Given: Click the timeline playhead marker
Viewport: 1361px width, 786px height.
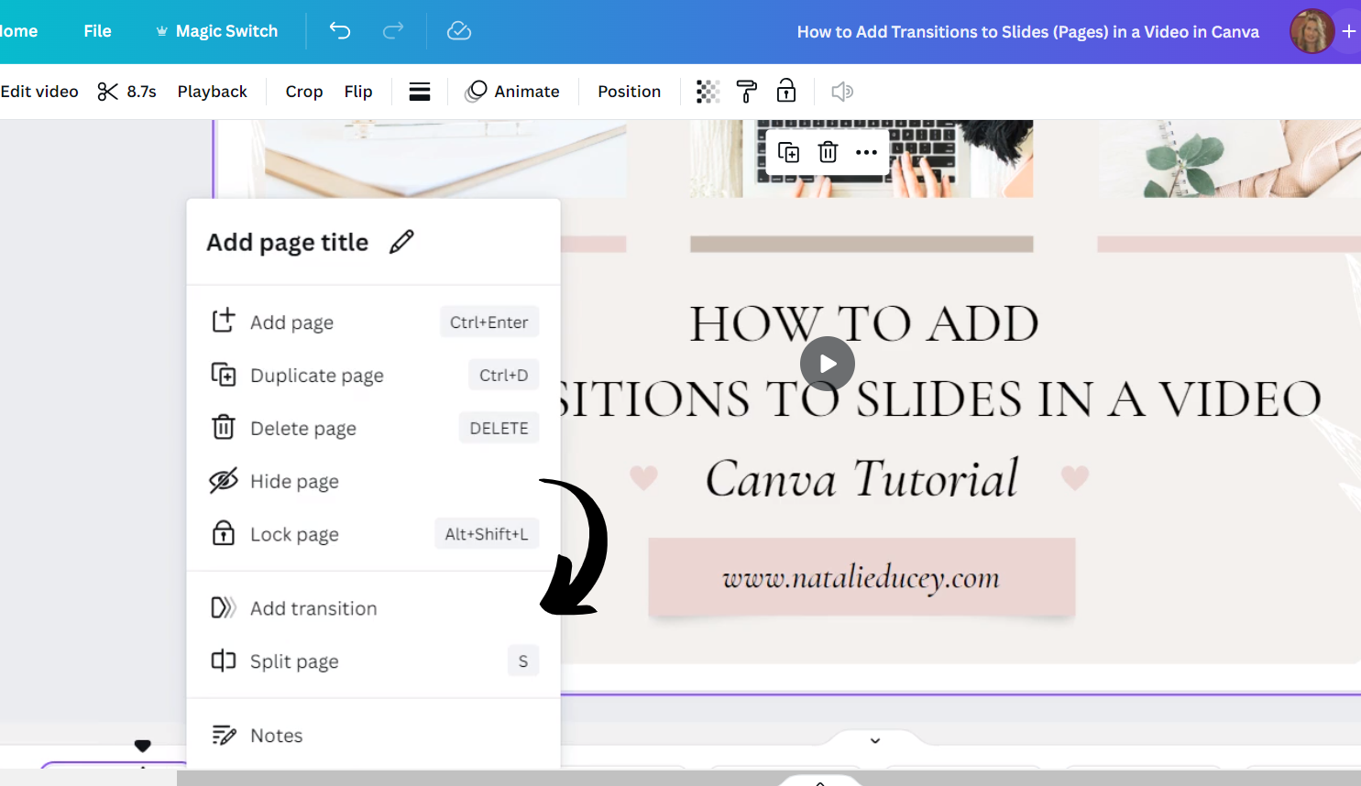Looking at the screenshot, I should pyautogui.click(x=142, y=746).
